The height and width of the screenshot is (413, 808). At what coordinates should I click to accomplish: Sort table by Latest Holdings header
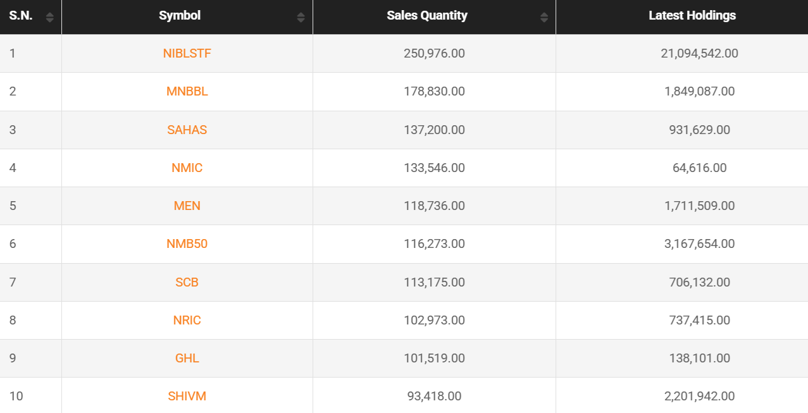(x=692, y=16)
